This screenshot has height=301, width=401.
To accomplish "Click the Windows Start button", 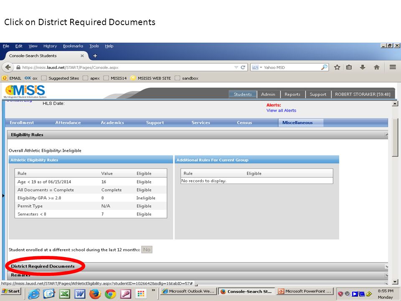I will 11,291.
